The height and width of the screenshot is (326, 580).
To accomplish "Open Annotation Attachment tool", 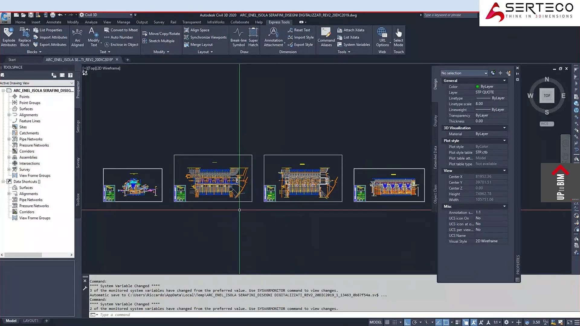I will (273, 37).
